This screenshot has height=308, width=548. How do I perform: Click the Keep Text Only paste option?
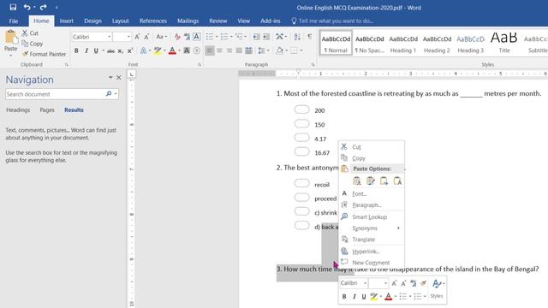point(397,181)
